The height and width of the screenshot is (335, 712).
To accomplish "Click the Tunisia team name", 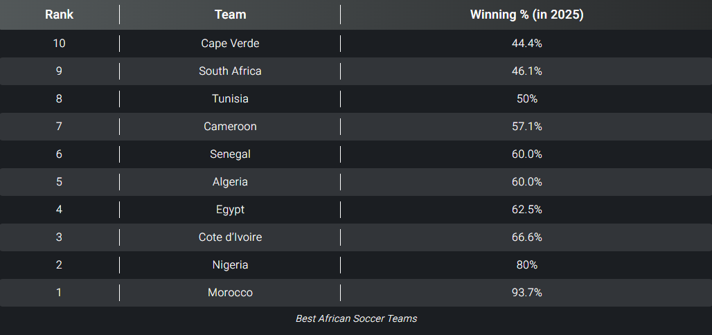I will pyautogui.click(x=230, y=99).
